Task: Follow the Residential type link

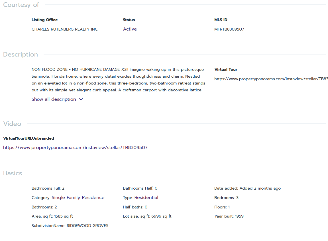Action: [x=146, y=198]
